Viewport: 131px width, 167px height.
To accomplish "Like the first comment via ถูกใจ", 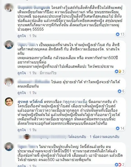I will point(22,36).
